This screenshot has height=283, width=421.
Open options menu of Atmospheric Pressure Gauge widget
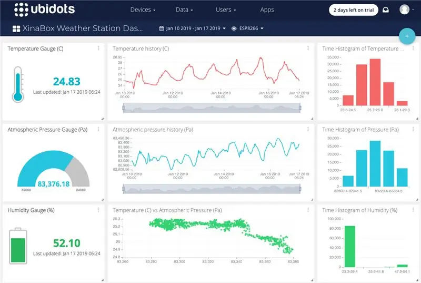[x=98, y=129]
